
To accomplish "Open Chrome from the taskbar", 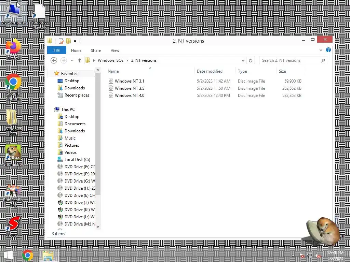I will click(28, 255).
